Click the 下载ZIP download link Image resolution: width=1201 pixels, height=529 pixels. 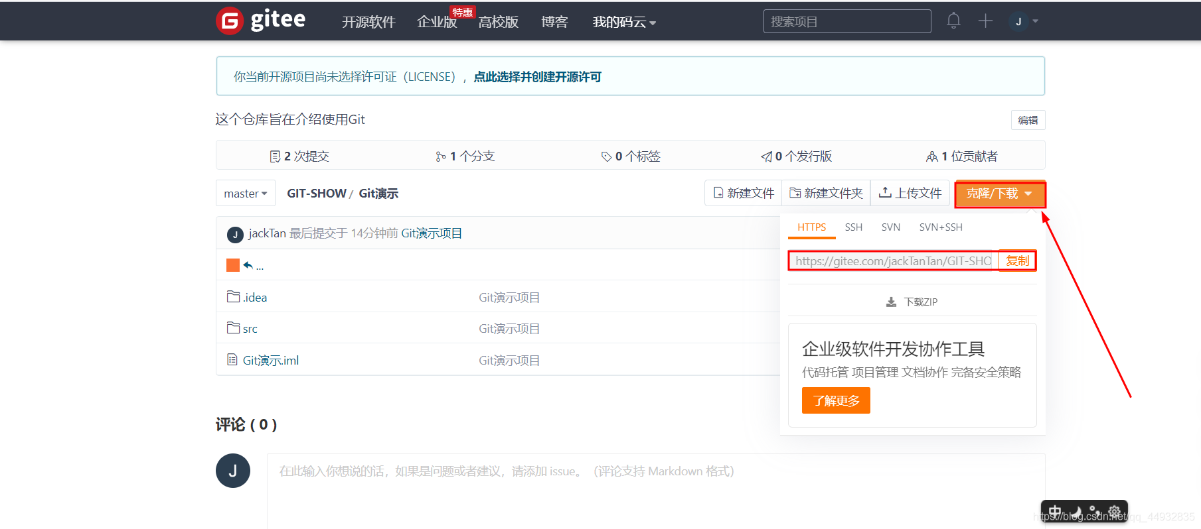912,302
